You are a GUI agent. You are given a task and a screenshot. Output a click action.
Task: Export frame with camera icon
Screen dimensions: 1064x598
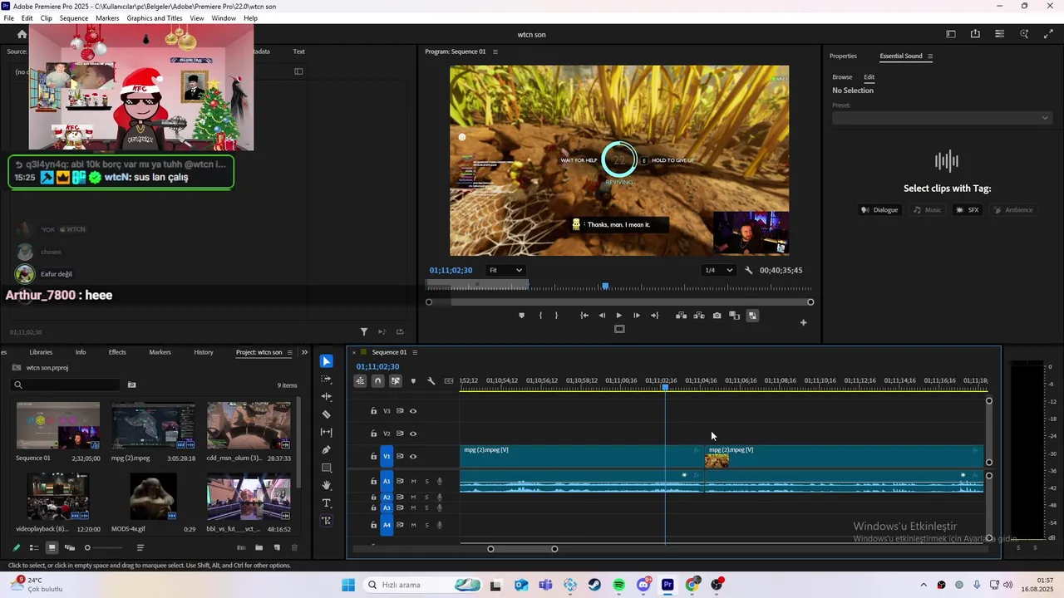tap(717, 316)
